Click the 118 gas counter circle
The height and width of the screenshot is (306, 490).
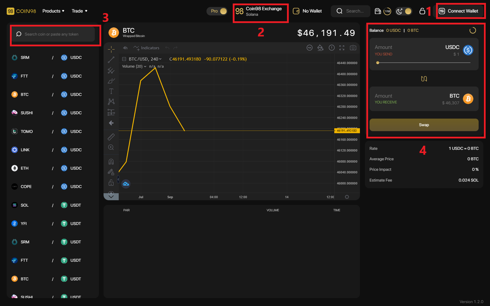pyautogui.click(x=387, y=11)
